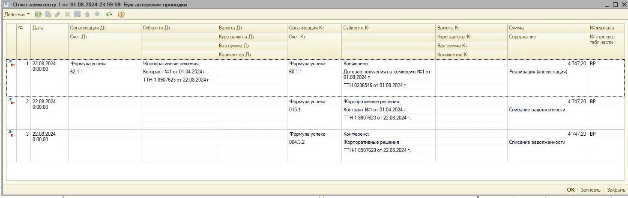Open help via question mark icon

pyautogui.click(x=121, y=15)
